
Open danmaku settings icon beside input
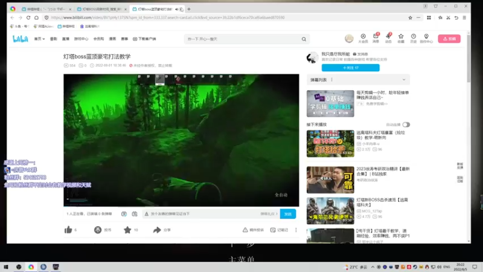tap(135, 214)
